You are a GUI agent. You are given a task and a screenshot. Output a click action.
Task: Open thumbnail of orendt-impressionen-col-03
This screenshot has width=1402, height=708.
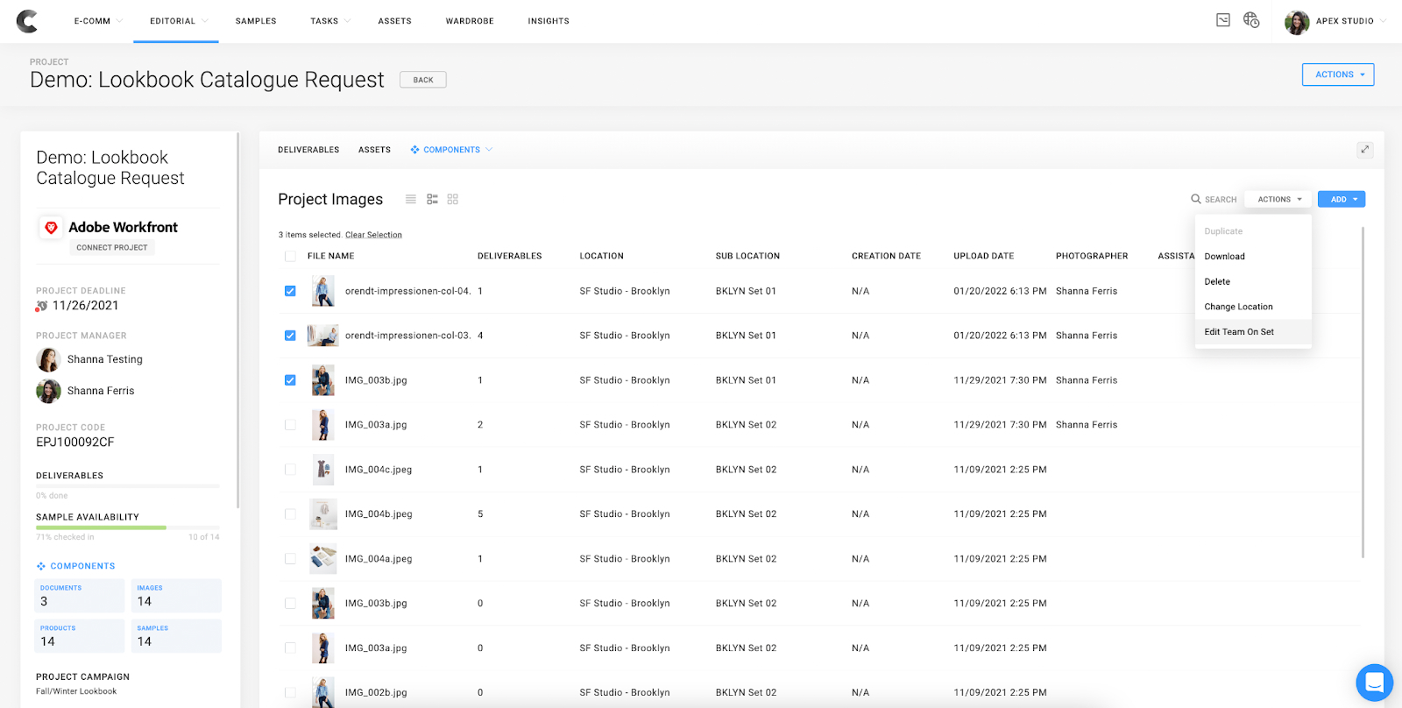tap(323, 336)
